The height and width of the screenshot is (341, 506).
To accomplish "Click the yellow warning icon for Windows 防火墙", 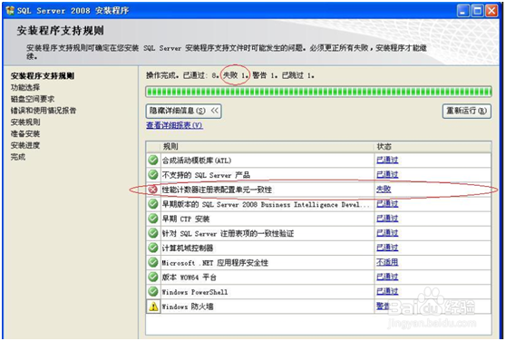I will pos(153,307).
